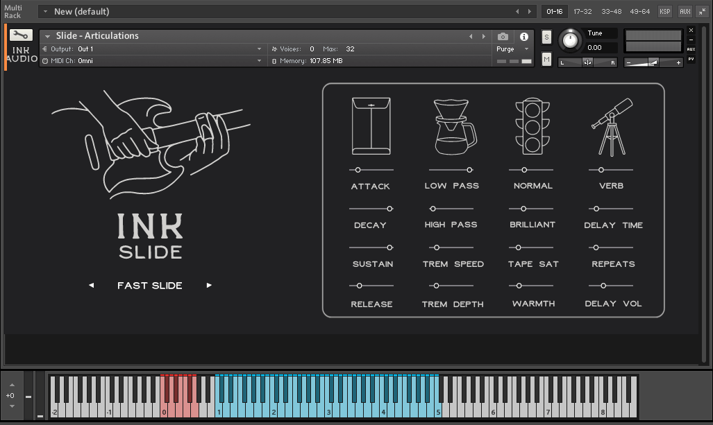This screenshot has height=425, width=713.
Task: Switch to rack page 33-48
Action: (612, 12)
